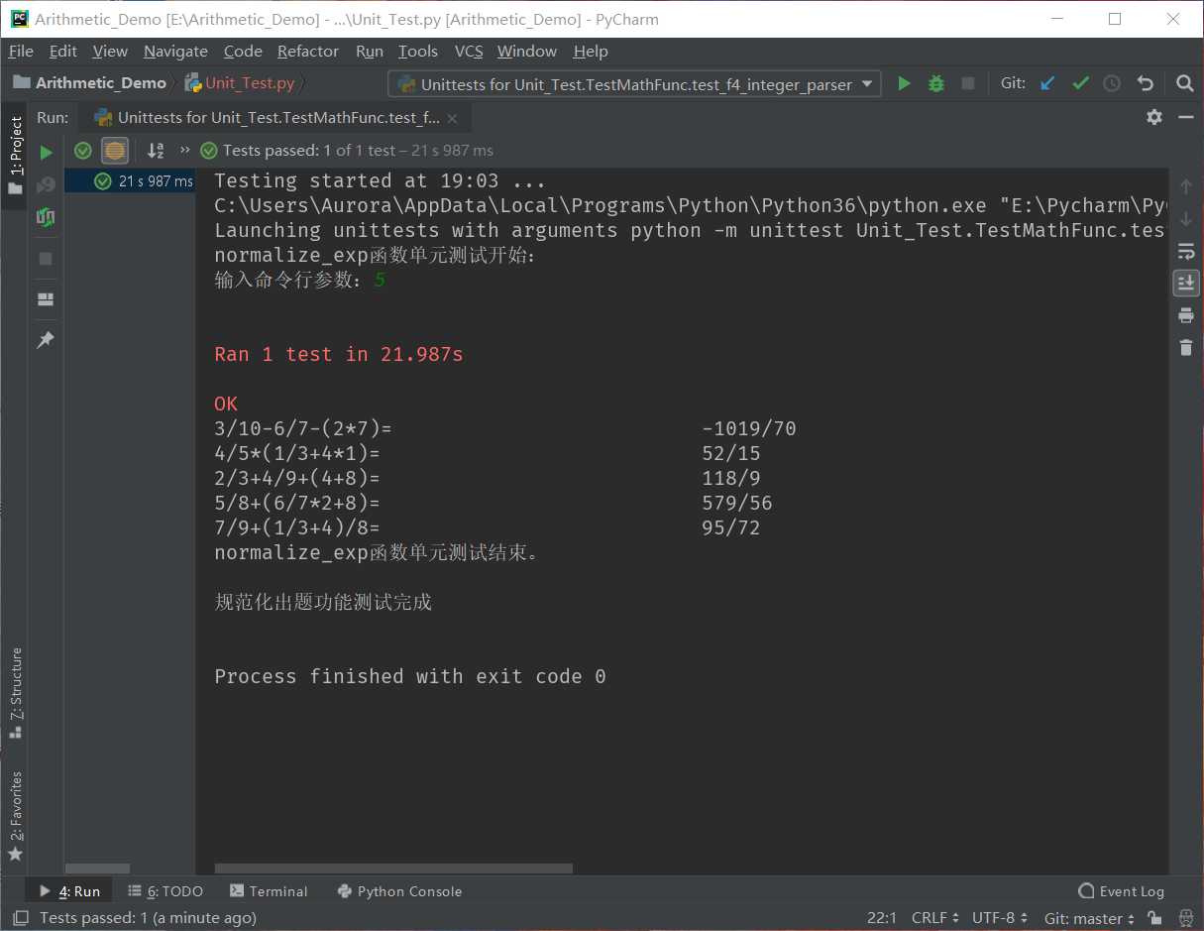Click the 'Process finished with exit code 0' text
This screenshot has width=1204, height=931.
click(410, 677)
